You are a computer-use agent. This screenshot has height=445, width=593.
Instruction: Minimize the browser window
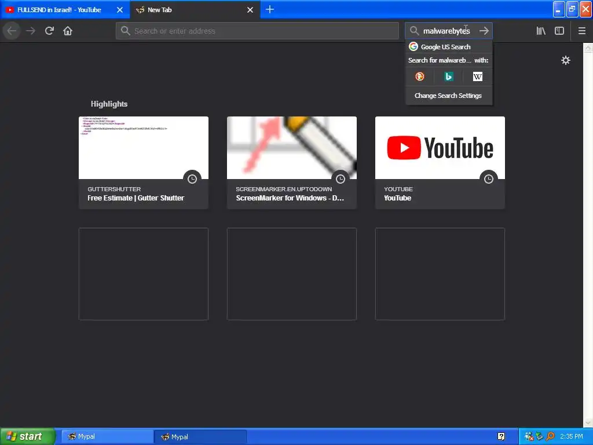point(559,9)
